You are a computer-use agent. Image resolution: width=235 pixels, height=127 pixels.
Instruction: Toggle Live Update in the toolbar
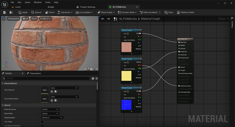tap(84, 12)
